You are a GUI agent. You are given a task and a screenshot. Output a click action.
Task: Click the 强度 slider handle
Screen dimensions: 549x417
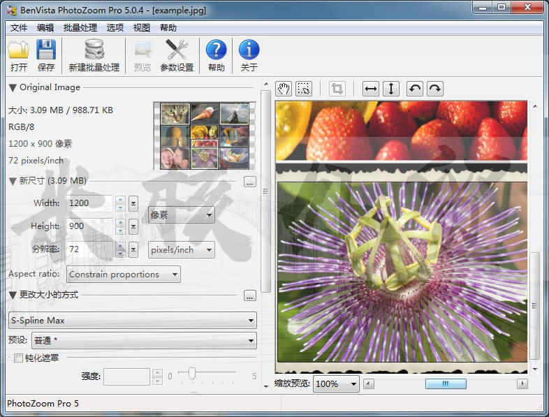click(192, 375)
